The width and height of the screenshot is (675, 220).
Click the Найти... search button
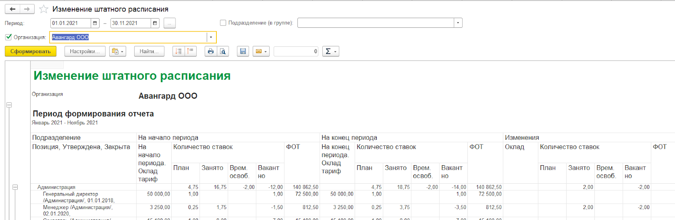pos(149,51)
